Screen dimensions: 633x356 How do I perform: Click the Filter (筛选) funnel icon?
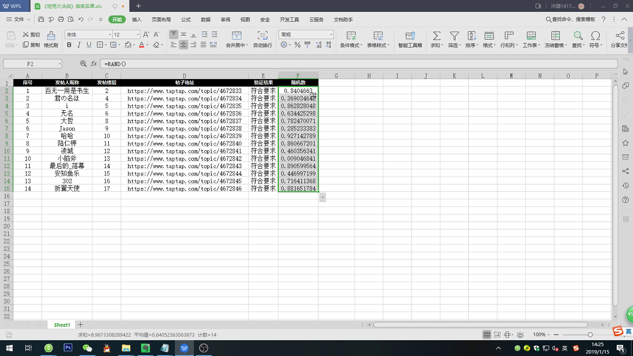click(453, 36)
